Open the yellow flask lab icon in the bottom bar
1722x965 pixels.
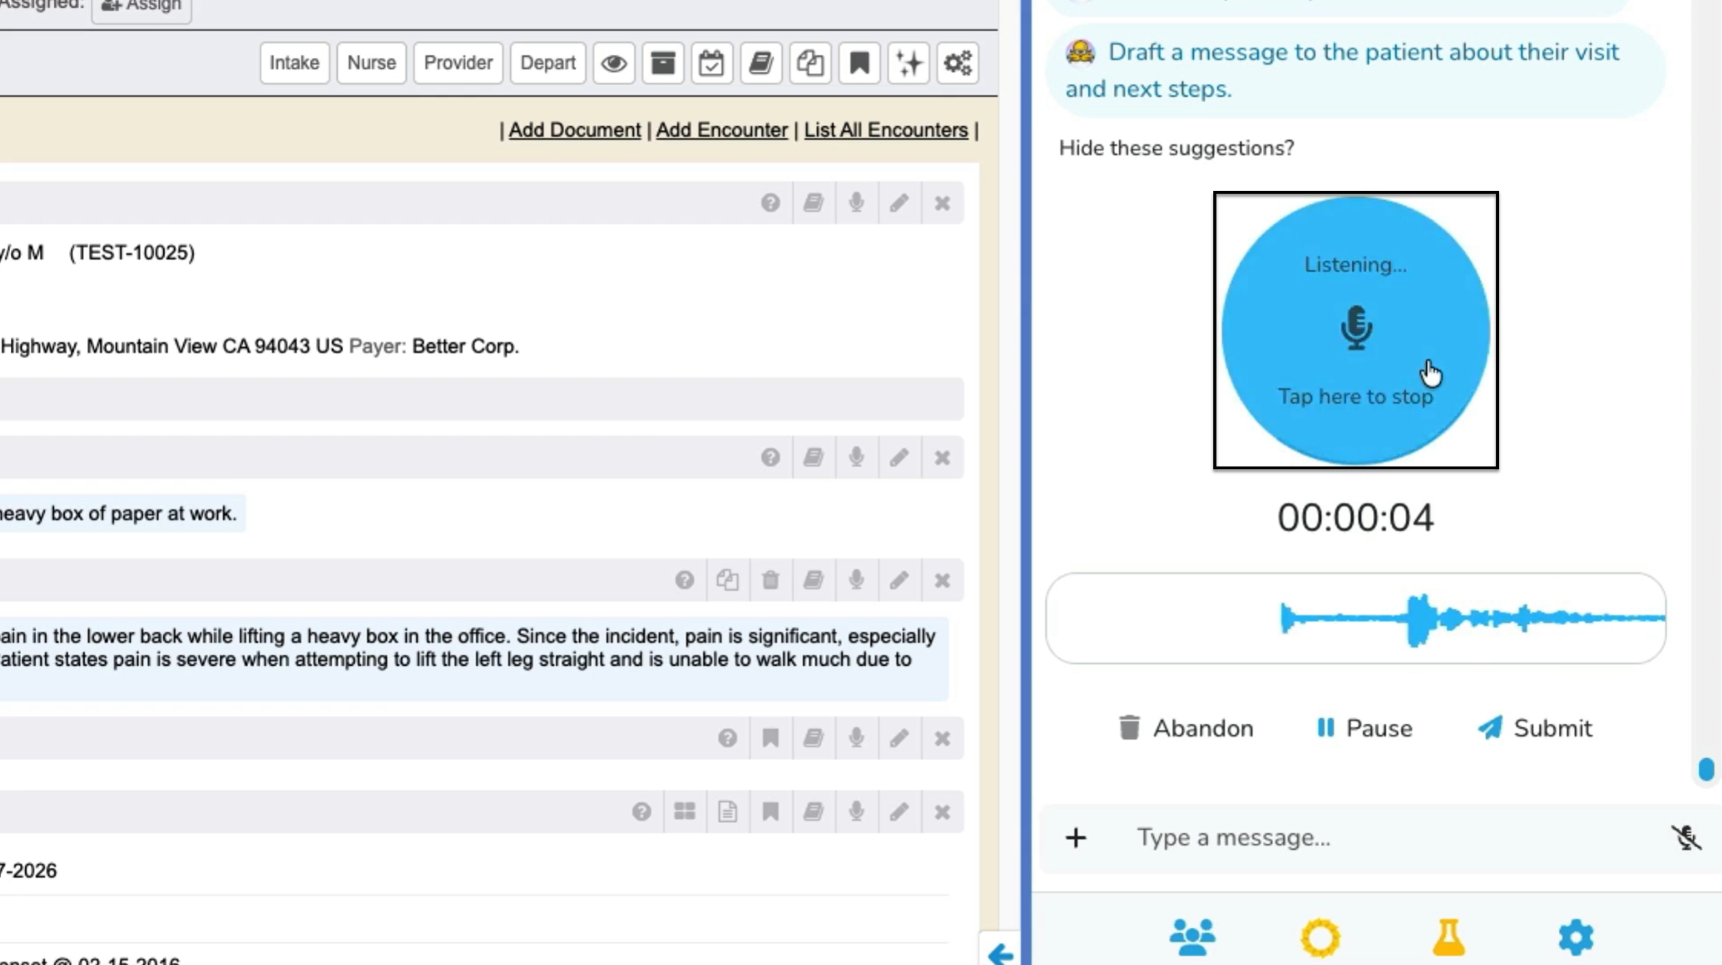pos(1448,937)
